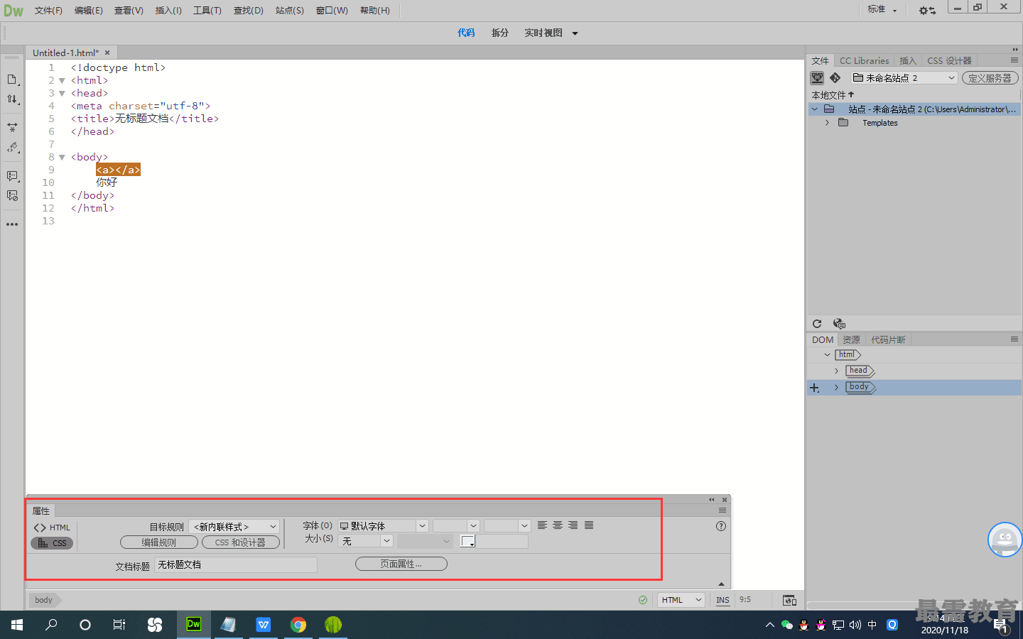Collapse html tag fold arrow line 2
The height and width of the screenshot is (639, 1023).
coord(62,81)
